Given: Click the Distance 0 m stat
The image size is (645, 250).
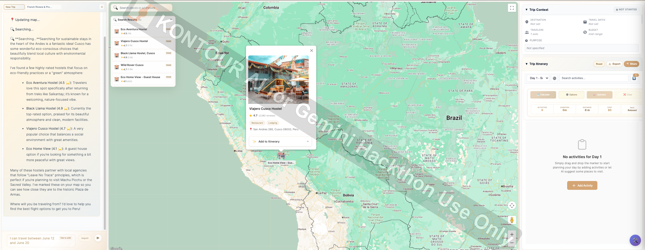Looking at the screenshot, I should click(x=587, y=109).
